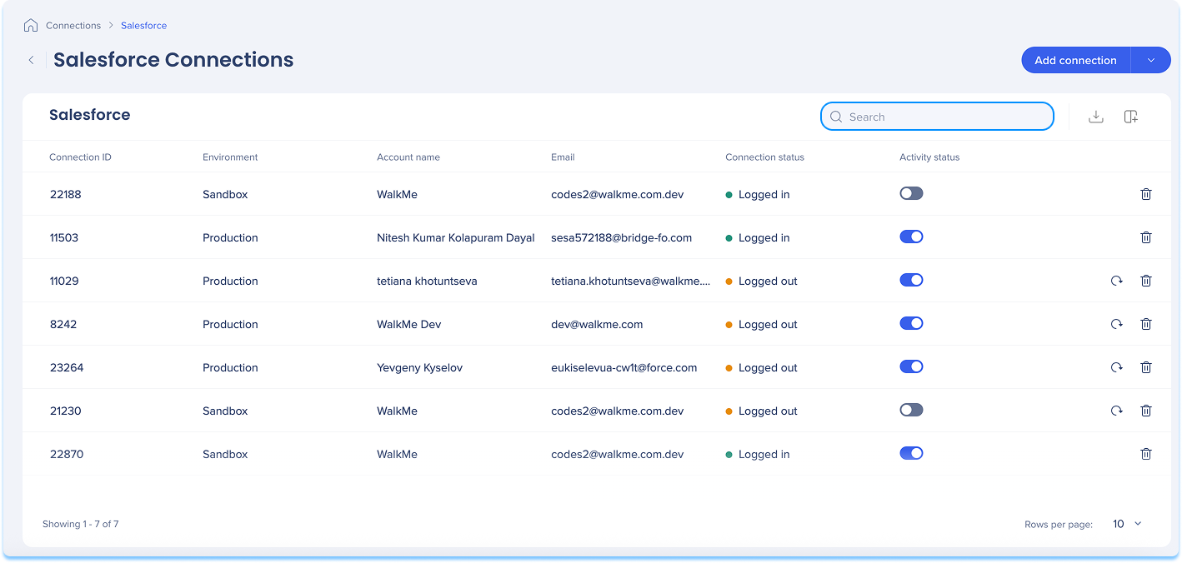Screen dimensions: 1182x563
Task: Select connection ID 8242 cell
Action: click(x=63, y=324)
